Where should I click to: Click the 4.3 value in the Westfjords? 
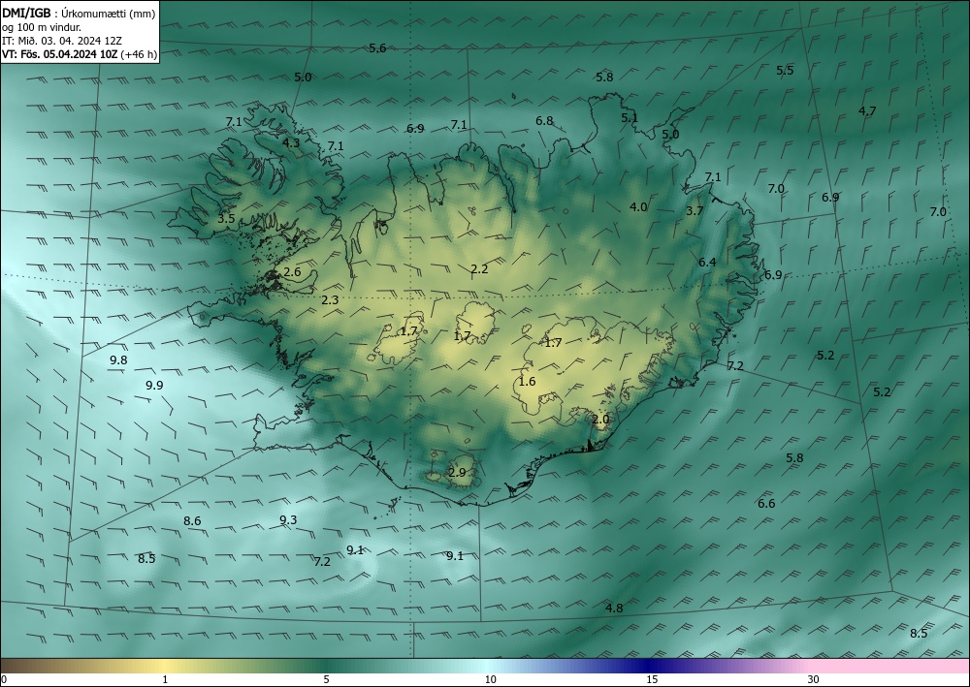pyautogui.click(x=291, y=142)
